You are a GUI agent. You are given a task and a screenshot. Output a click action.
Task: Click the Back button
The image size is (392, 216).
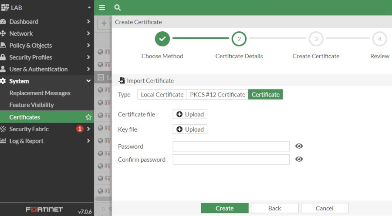pyautogui.click(x=274, y=208)
